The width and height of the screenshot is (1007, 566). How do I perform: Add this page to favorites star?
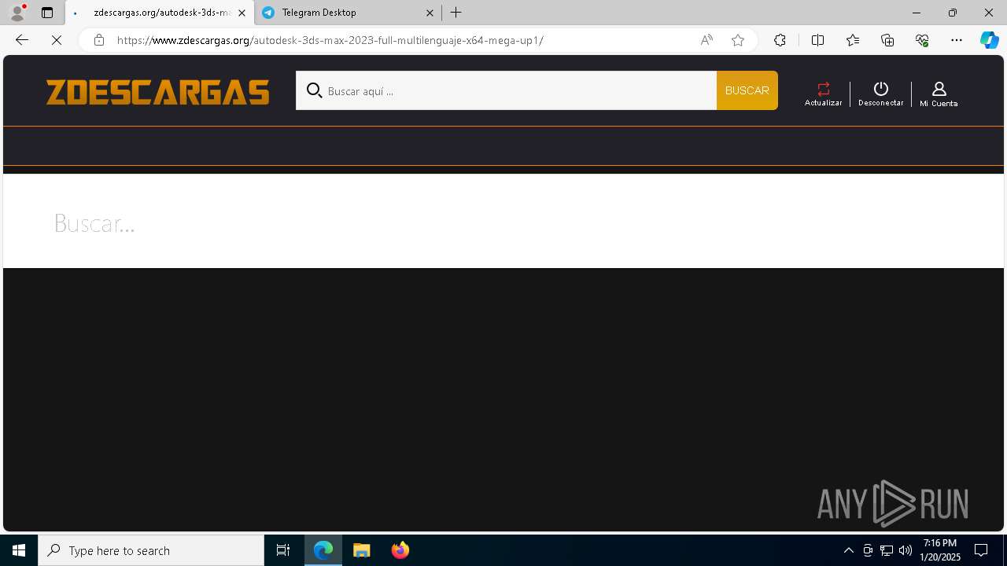(x=738, y=40)
